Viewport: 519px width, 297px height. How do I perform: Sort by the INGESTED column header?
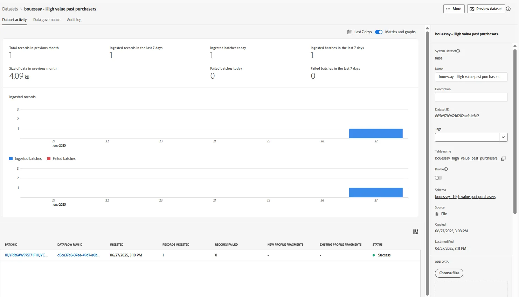pyautogui.click(x=117, y=245)
